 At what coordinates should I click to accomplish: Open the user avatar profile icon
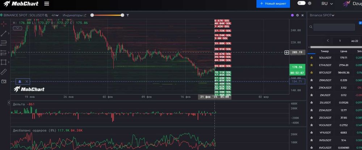tap(346, 4)
